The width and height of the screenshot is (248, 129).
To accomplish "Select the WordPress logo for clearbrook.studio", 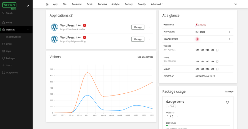I will point(54,27).
